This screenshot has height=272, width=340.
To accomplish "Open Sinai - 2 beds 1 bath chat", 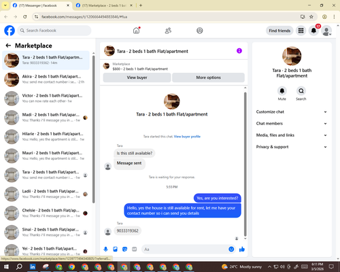I will point(46,233).
